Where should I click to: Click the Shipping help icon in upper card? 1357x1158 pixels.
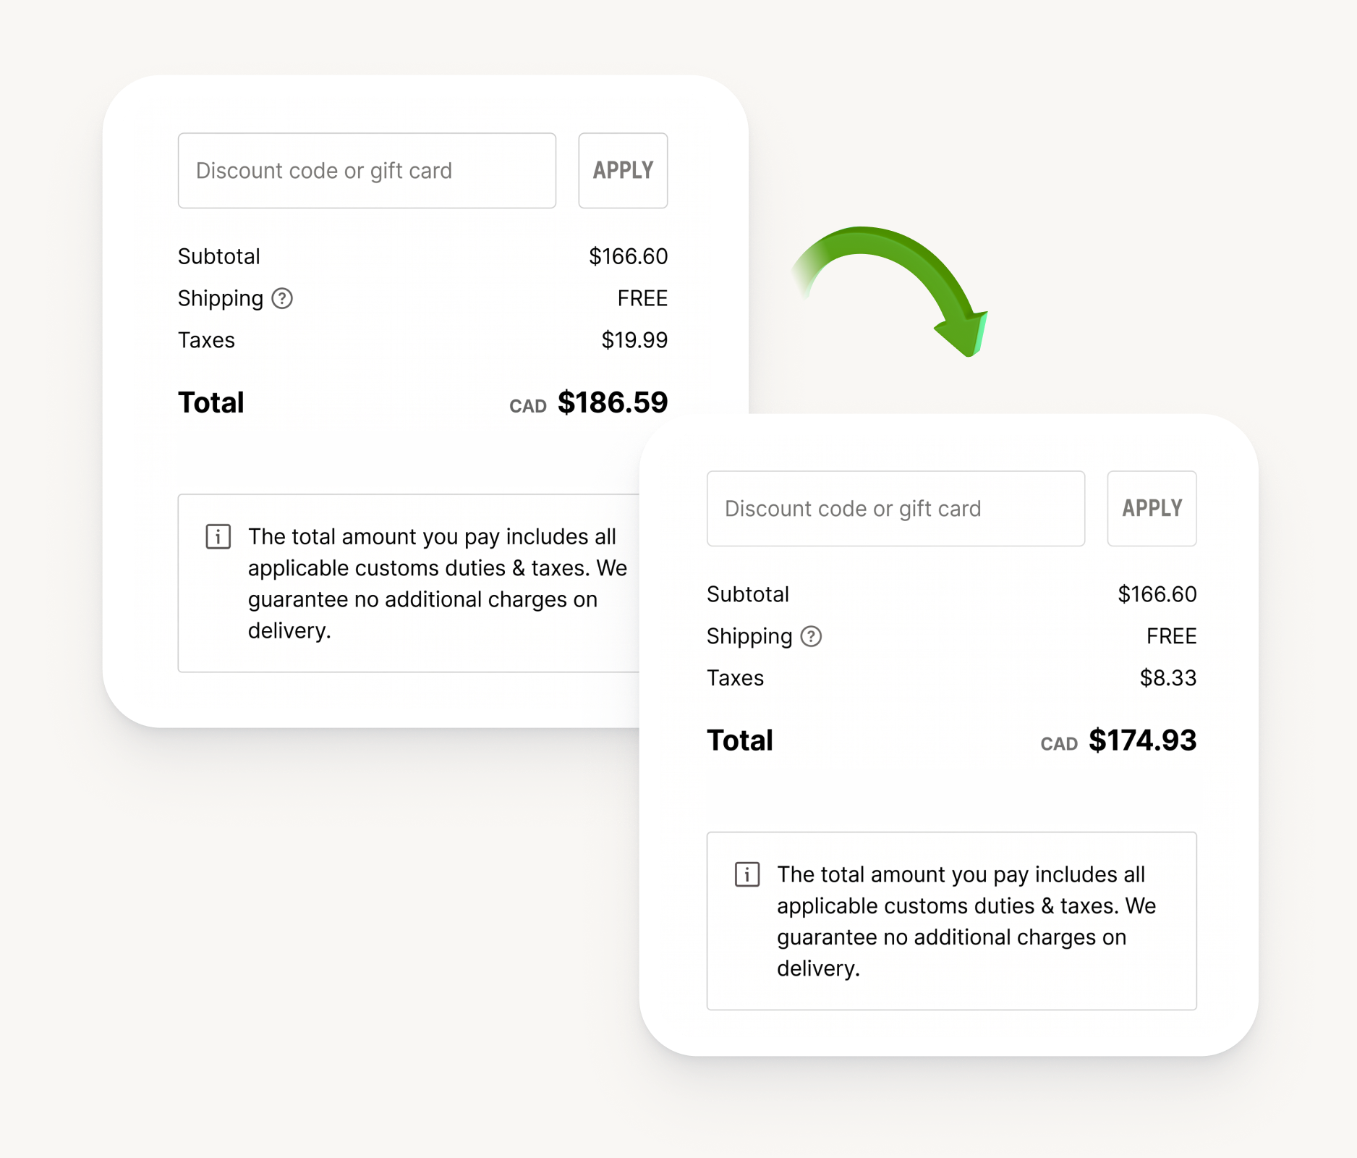point(282,298)
